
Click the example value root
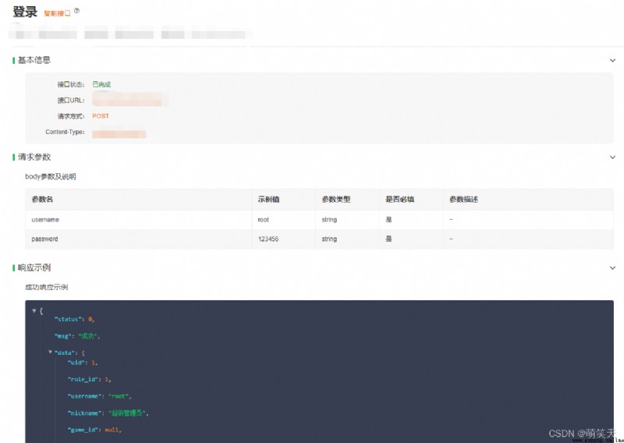263,220
